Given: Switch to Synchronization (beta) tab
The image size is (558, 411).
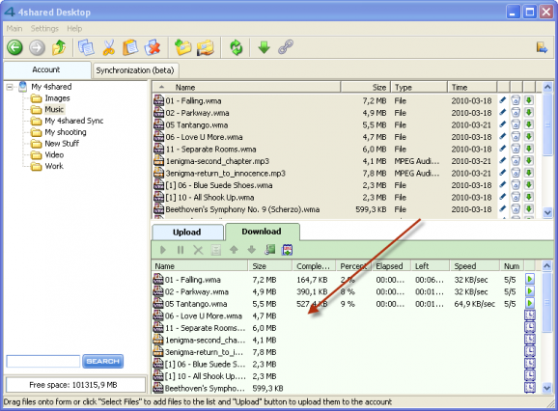Looking at the screenshot, I should coord(135,70).
